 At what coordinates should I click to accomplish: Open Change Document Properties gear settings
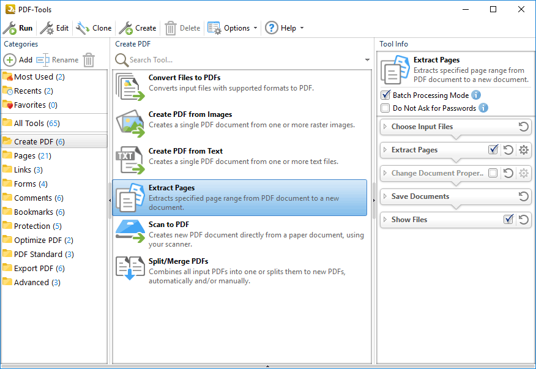(x=523, y=173)
